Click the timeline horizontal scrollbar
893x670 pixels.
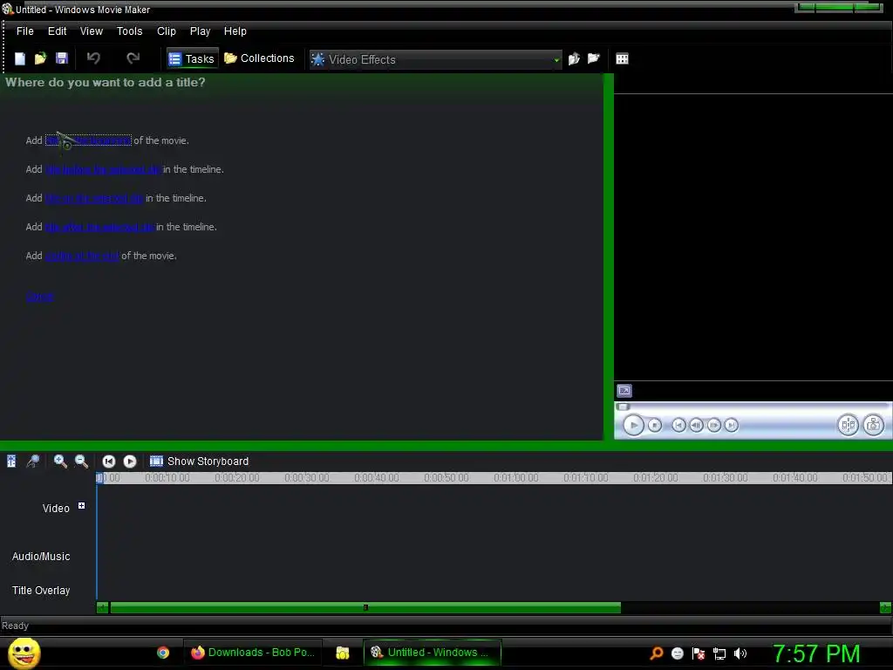click(365, 608)
